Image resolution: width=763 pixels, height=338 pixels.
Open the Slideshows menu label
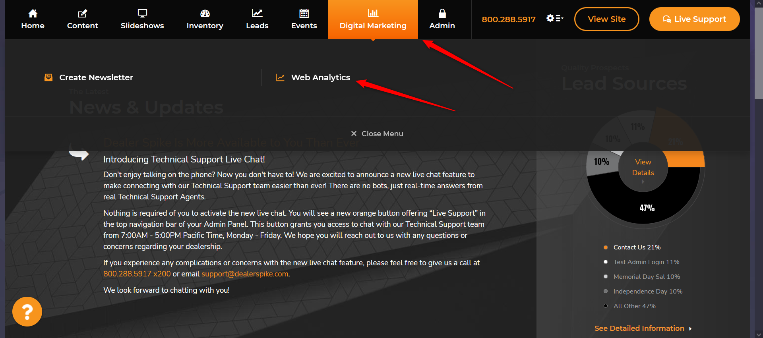point(142,25)
